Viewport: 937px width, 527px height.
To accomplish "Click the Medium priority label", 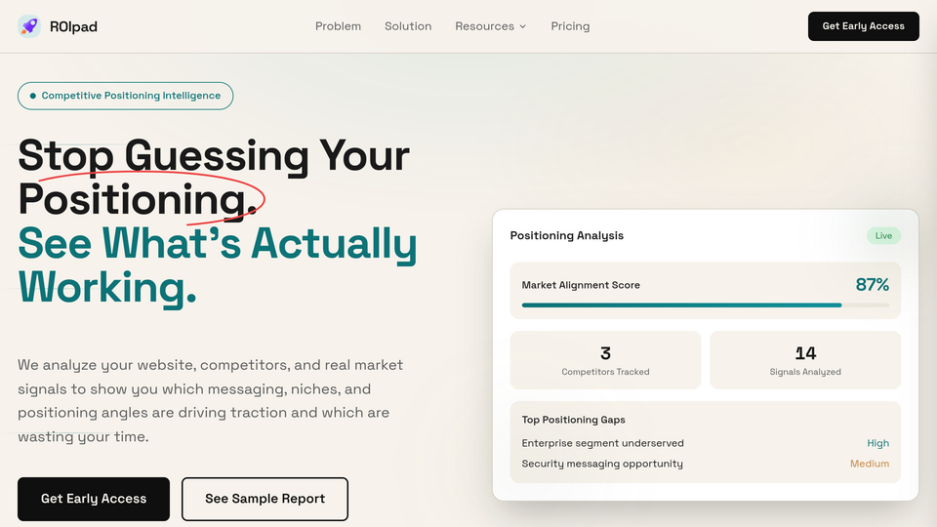I will [x=870, y=464].
